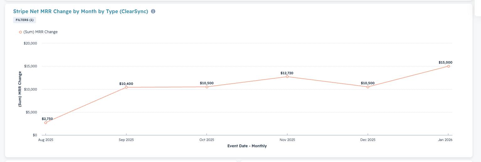The height and width of the screenshot is (162, 481).
Task: Click the Oct 2025 x-axis tick label
Action: (x=207, y=140)
